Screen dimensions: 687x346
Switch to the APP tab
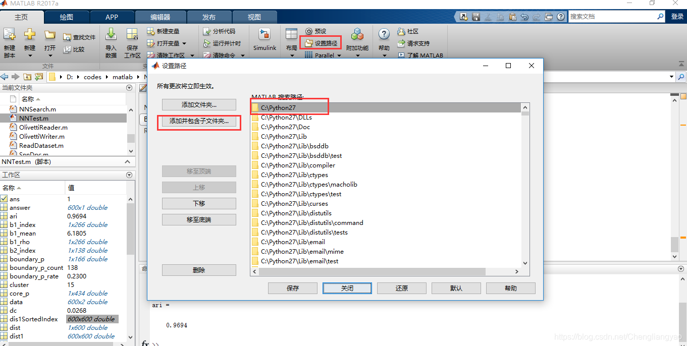coord(112,17)
